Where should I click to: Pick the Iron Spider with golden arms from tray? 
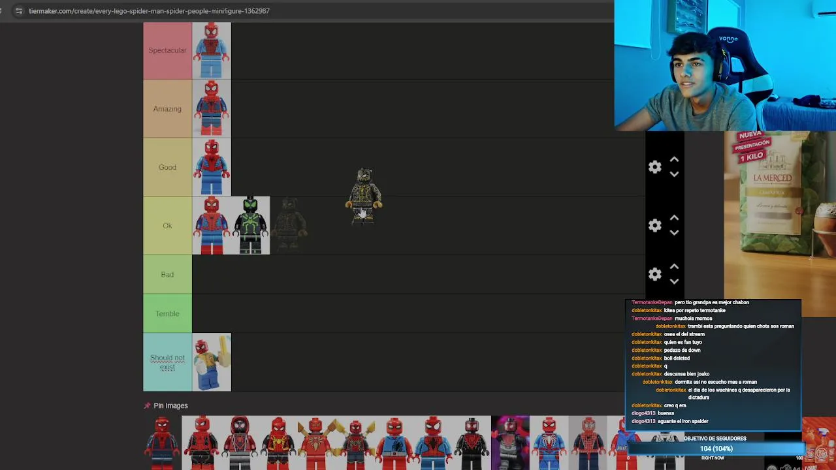(315, 444)
